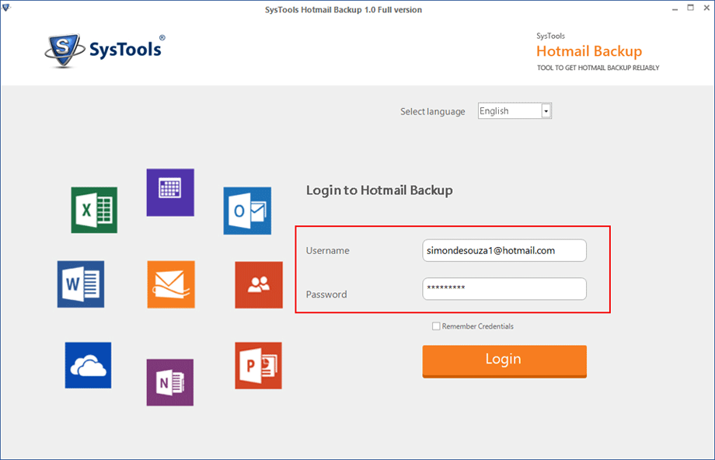This screenshot has height=460, width=715.
Task: Click the Password label
Action: coord(326,294)
